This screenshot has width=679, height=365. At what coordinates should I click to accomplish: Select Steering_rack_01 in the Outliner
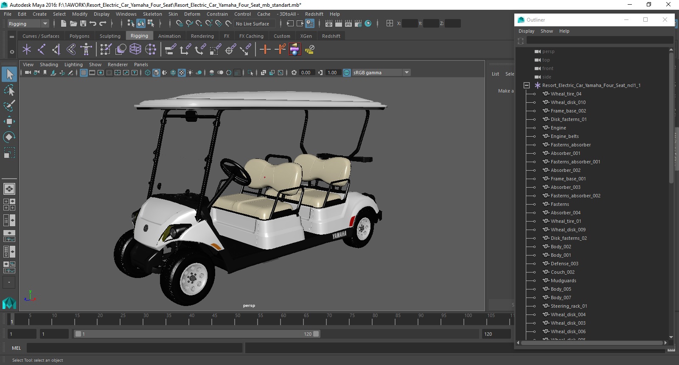pyautogui.click(x=569, y=306)
